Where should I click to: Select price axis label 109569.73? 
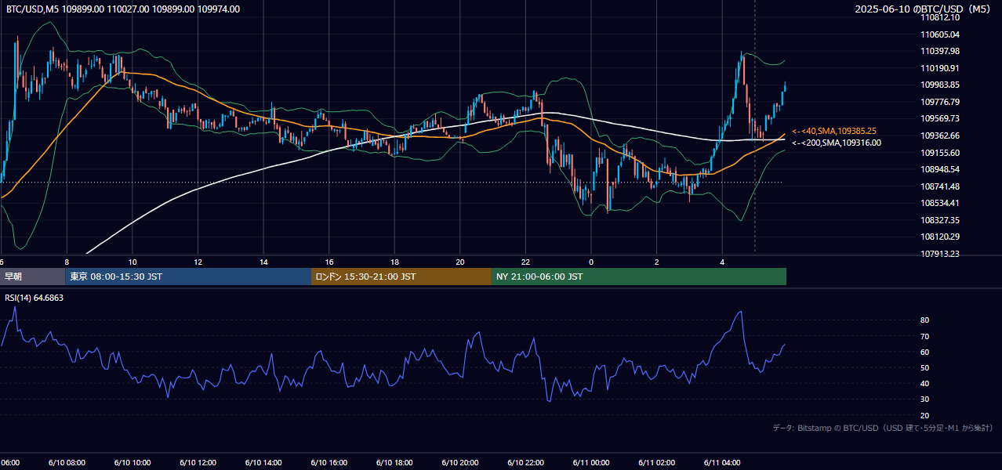point(940,118)
